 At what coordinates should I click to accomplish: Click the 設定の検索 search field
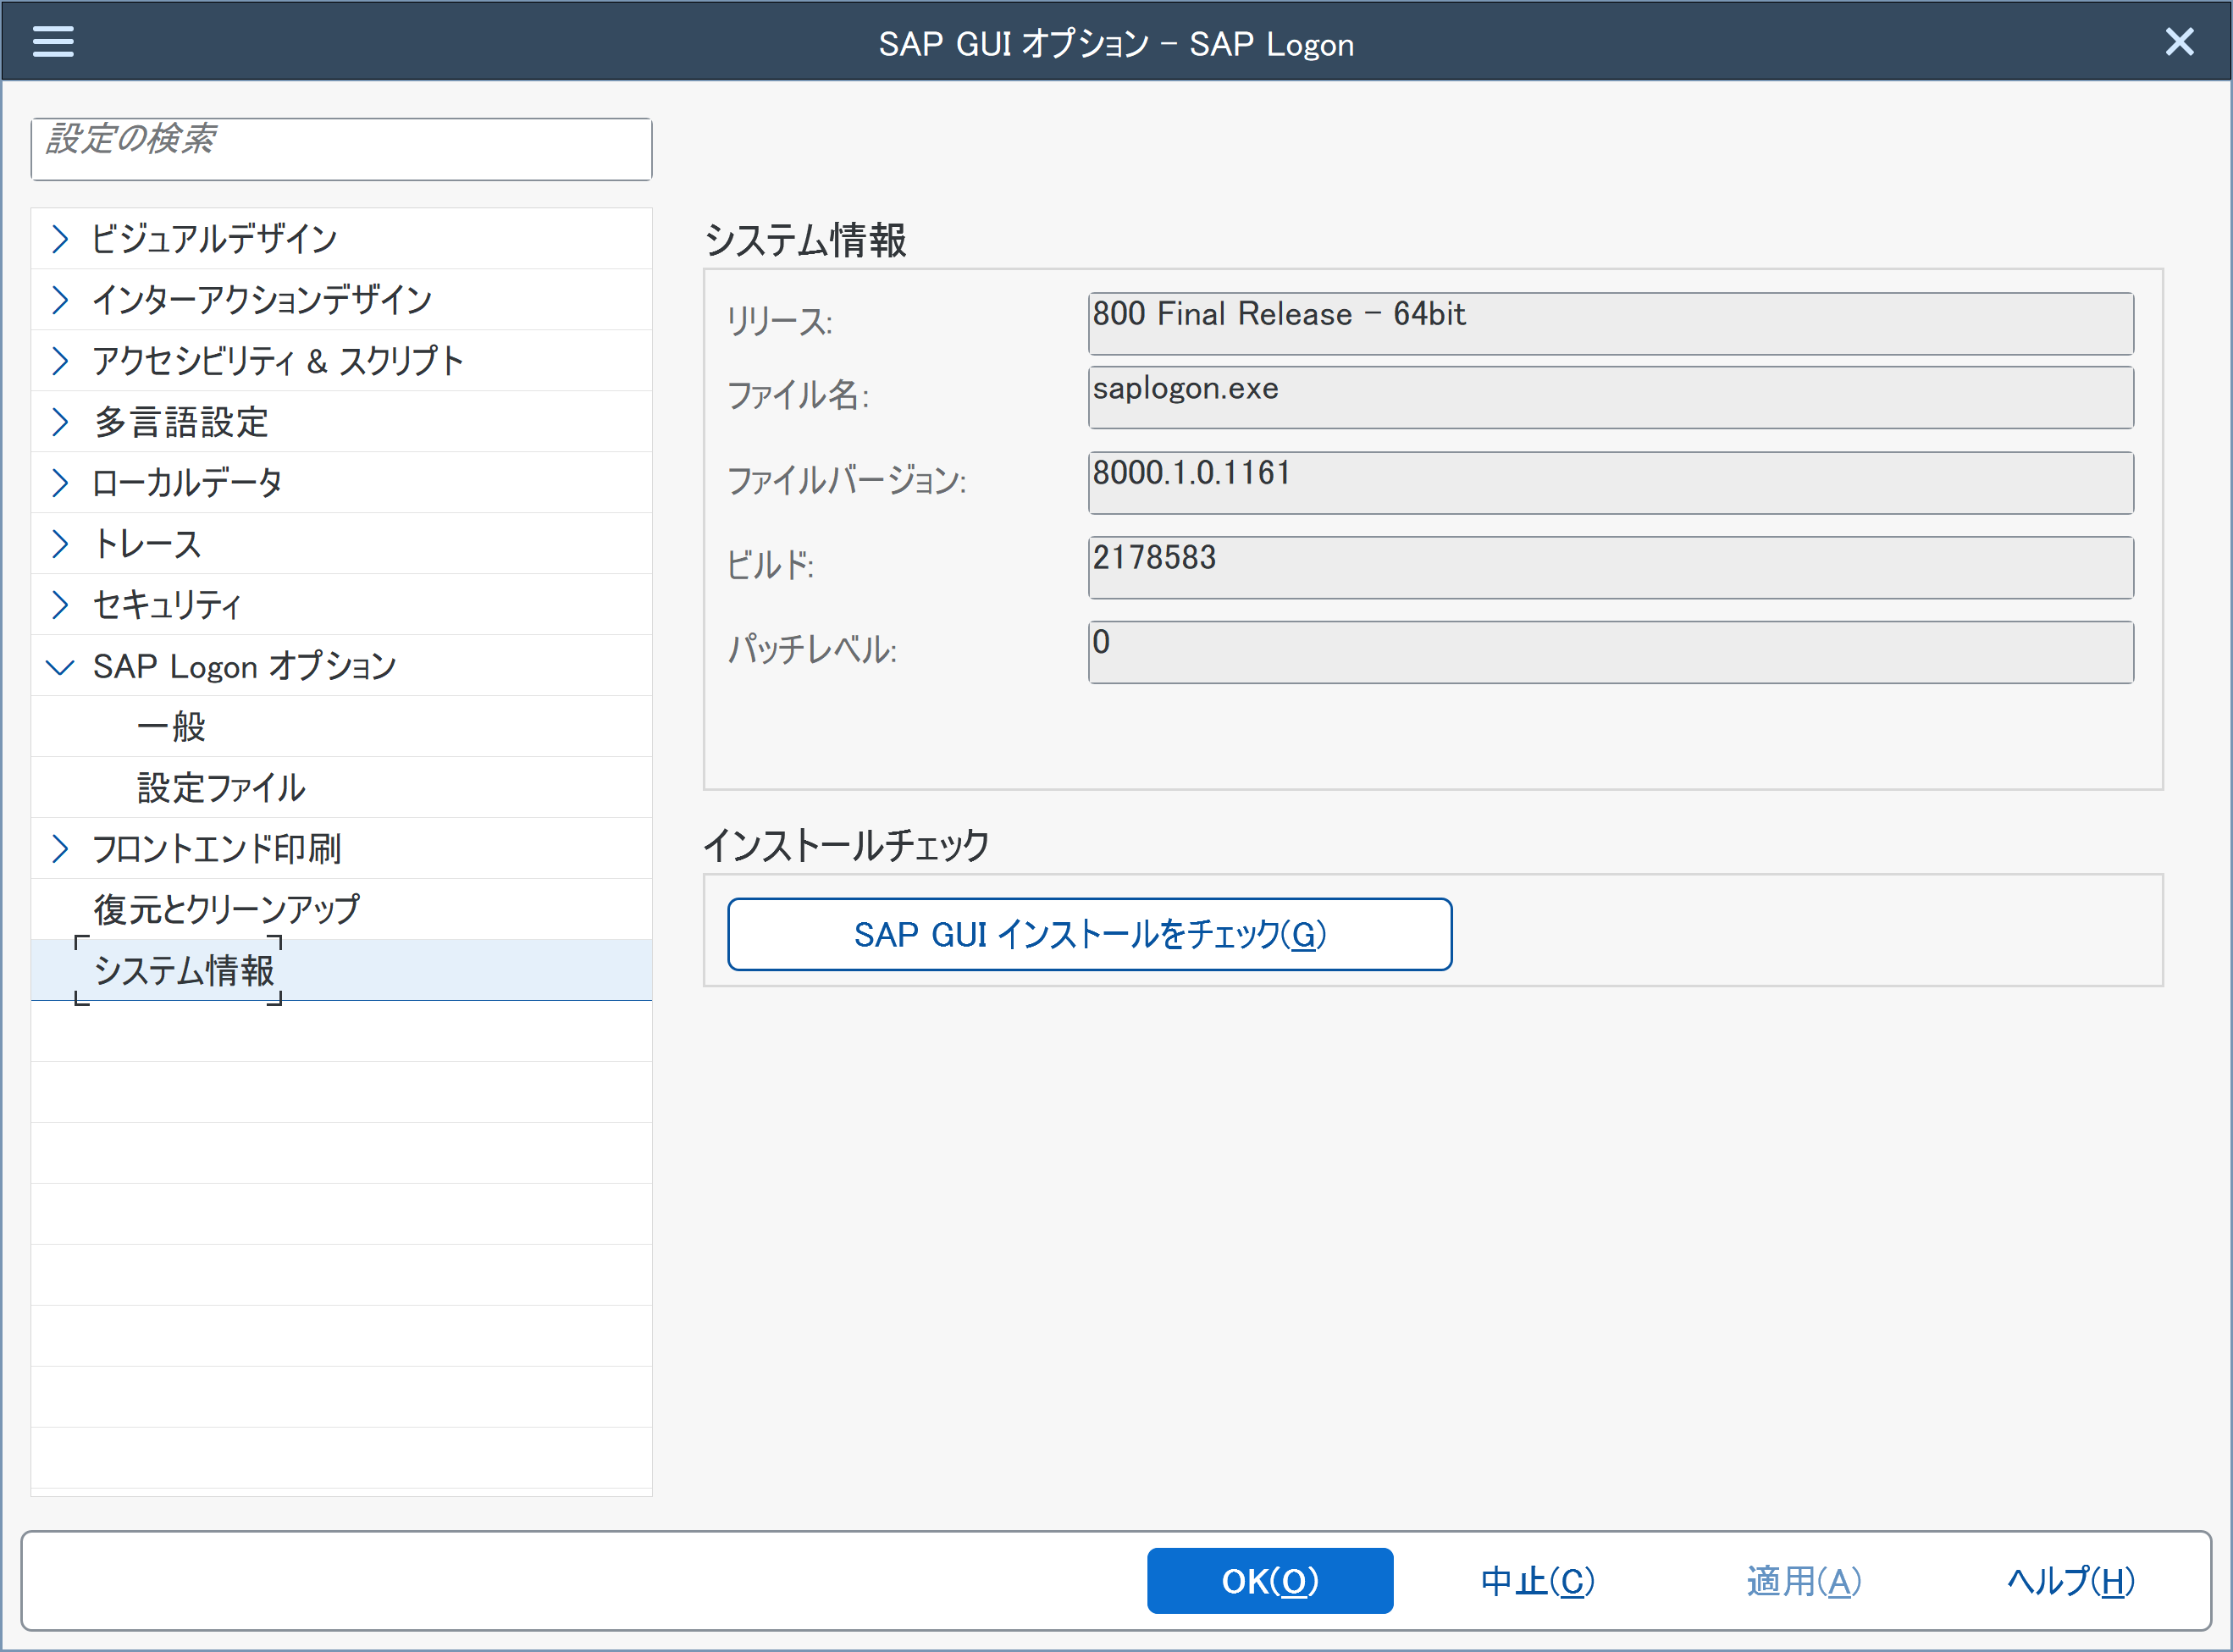(341, 150)
